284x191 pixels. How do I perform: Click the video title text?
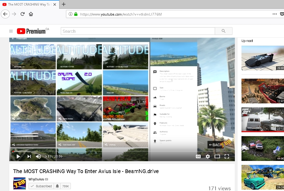click(x=86, y=171)
